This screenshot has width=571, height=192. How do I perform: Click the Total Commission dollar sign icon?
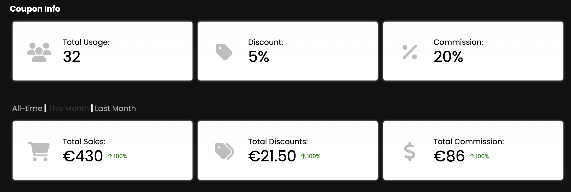pos(409,151)
